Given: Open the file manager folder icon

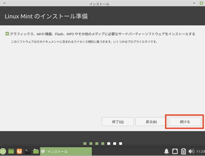Looking at the screenshot, I should 36,151.
